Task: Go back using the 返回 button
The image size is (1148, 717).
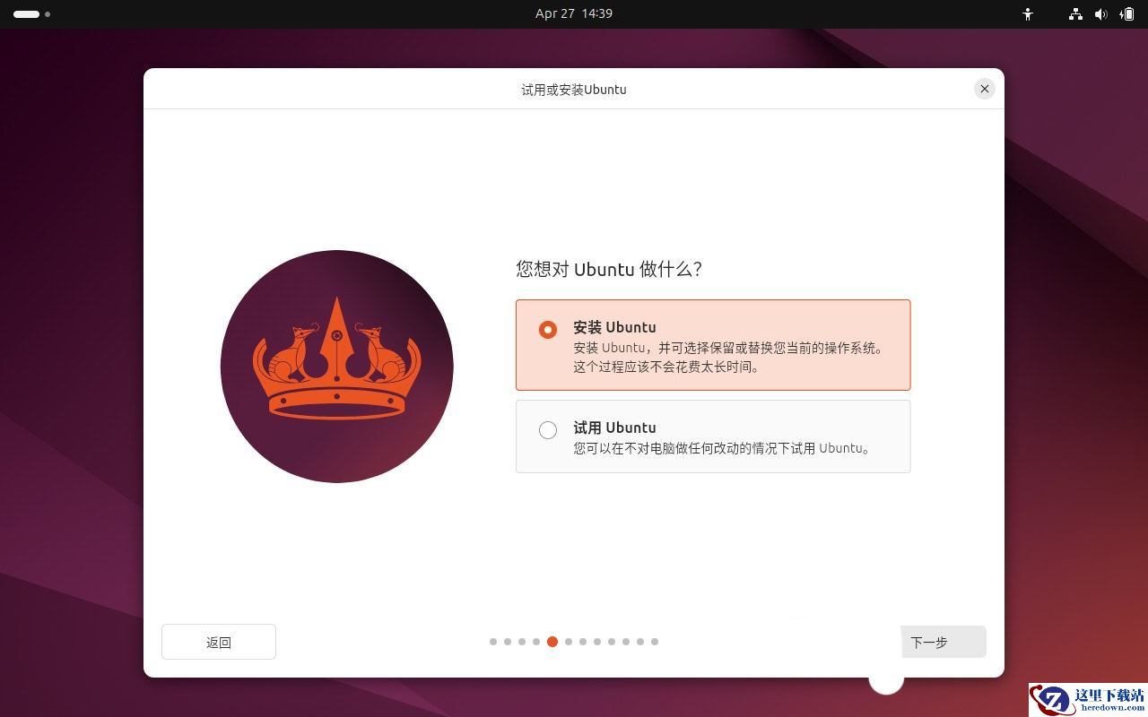Action: pyautogui.click(x=219, y=642)
